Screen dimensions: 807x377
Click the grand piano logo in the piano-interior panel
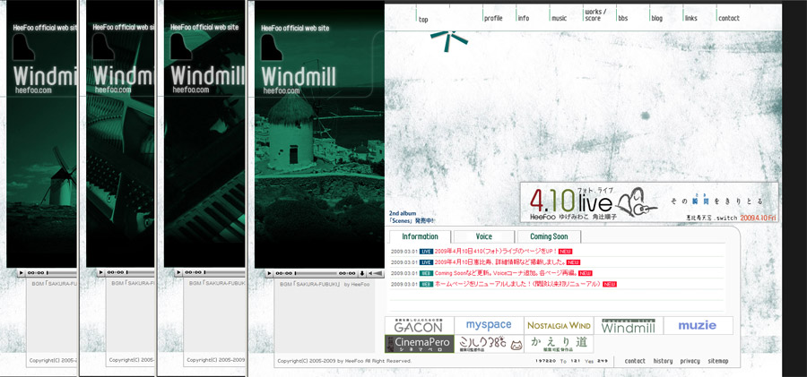(103, 47)
